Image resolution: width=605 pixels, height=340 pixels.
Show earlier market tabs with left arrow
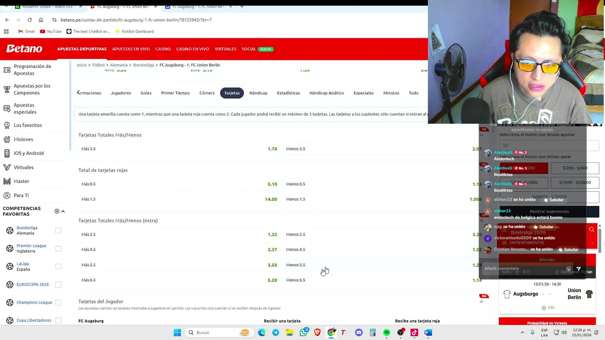78,93
